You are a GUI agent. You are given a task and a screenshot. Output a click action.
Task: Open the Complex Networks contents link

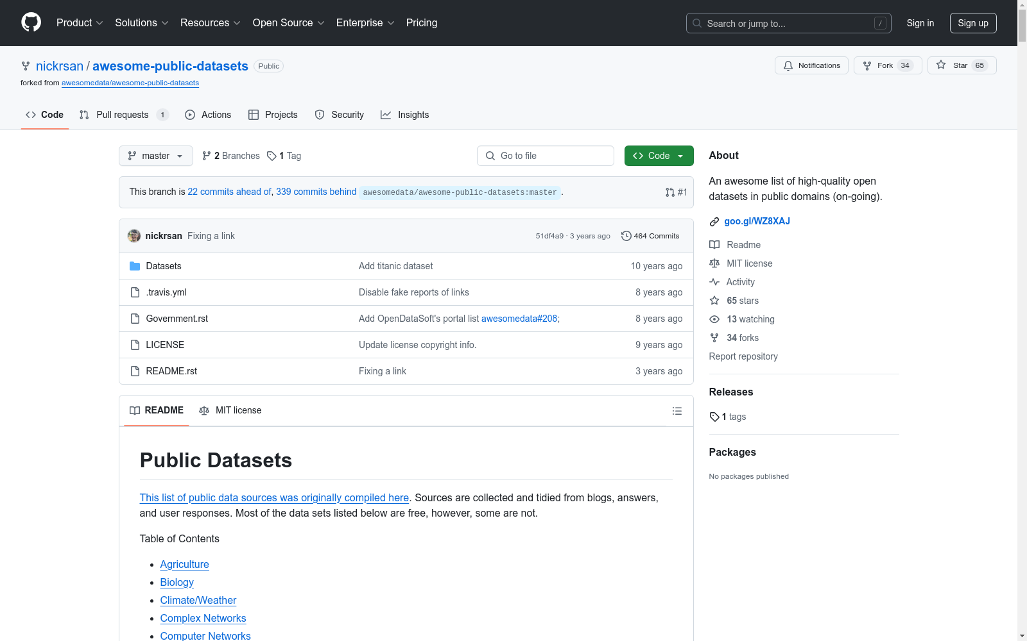[x=203, y=618]
